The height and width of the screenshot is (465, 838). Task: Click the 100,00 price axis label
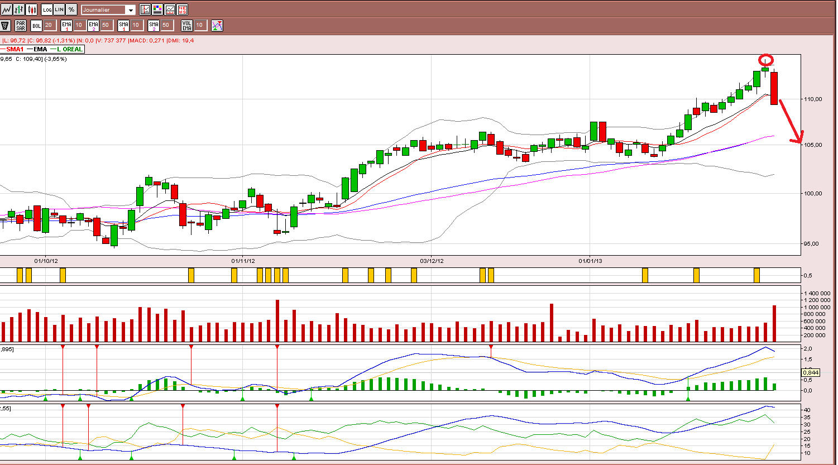pos(813,194)
